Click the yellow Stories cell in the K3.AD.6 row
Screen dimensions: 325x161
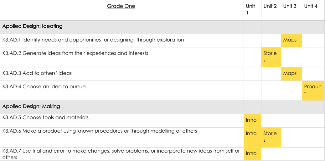271,137
